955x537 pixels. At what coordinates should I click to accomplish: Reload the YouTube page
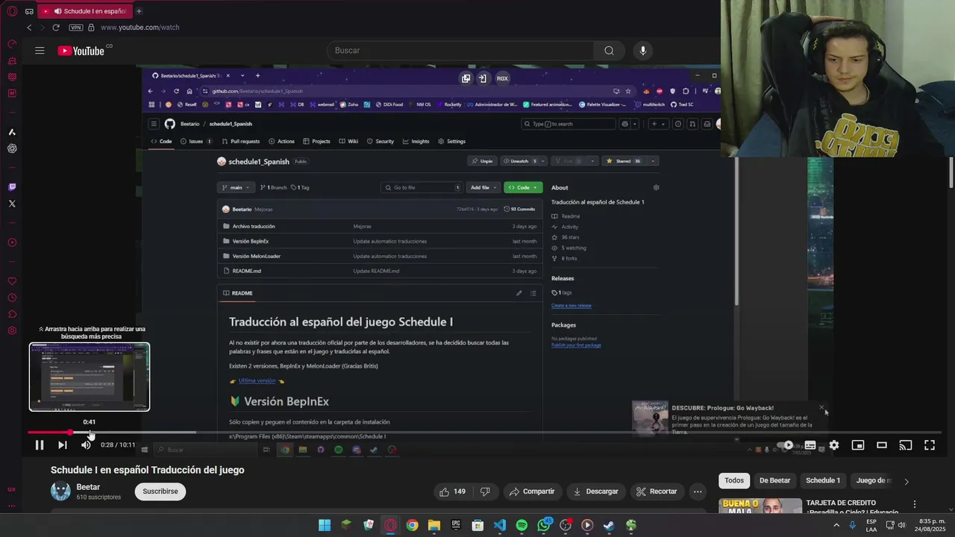(55, 28)
